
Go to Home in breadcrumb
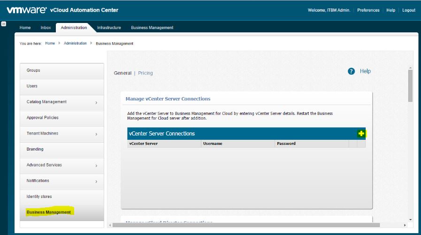pos(50,43)
